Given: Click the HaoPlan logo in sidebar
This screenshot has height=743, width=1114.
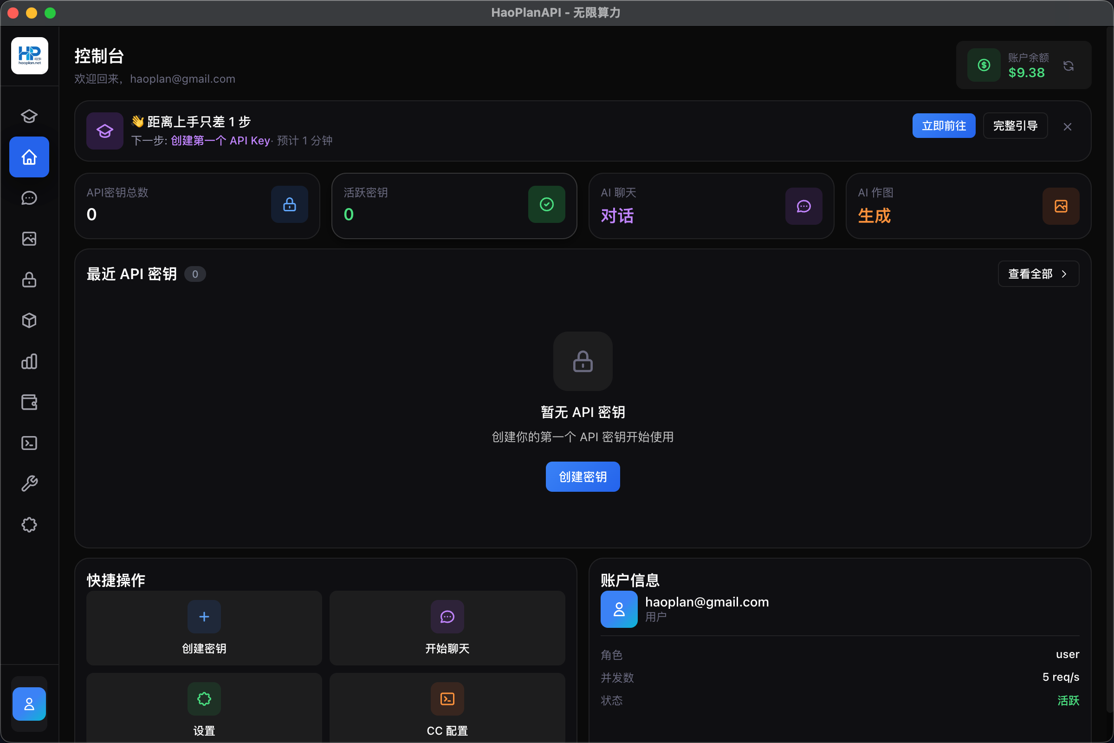Looking at the screenshot, I should pos(29,55).
